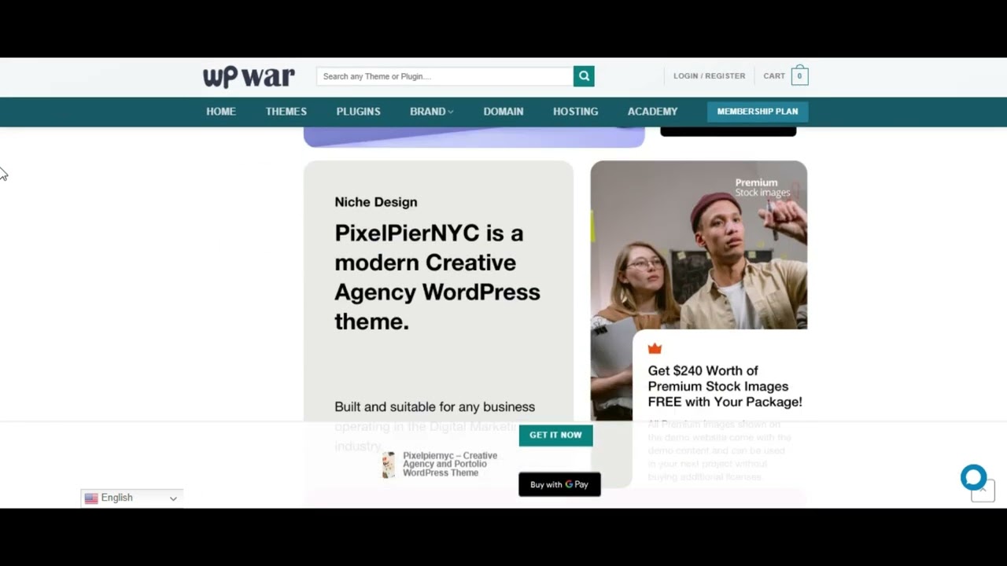
Task: Click the Pixelpiernyc product title text
Action: tap(450, 464)
